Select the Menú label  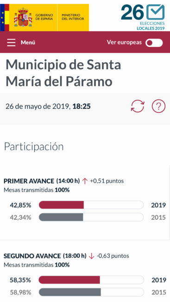tap(28, 42)
